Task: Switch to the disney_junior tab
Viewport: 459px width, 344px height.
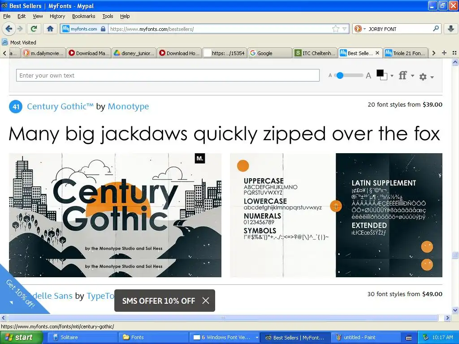Action: pos(134,53)
